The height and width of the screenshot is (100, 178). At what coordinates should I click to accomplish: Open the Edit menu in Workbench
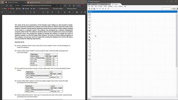tap(92, 6)
